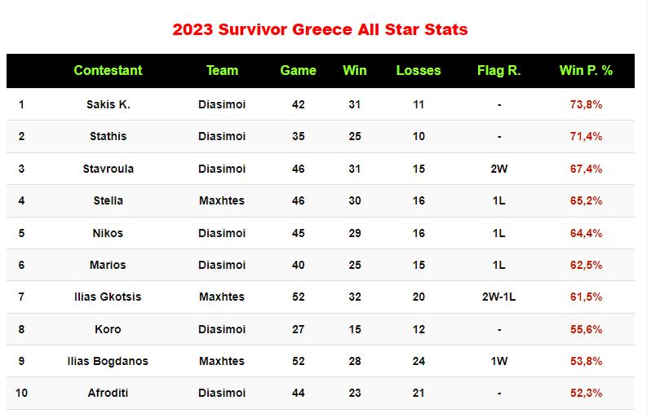Click contestant name Stathis
The image size is (651, 418).
[108, 136]
